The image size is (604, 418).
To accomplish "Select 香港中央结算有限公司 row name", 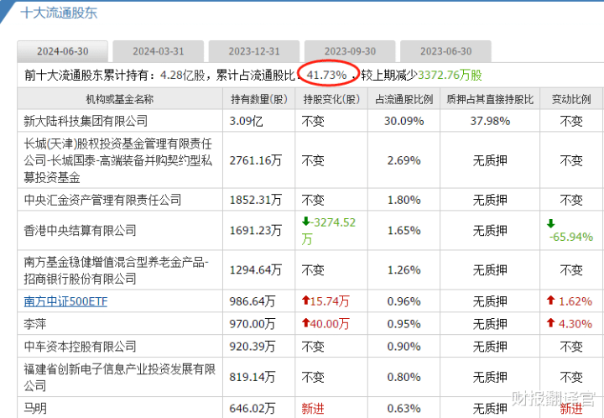I will point(81,230).
